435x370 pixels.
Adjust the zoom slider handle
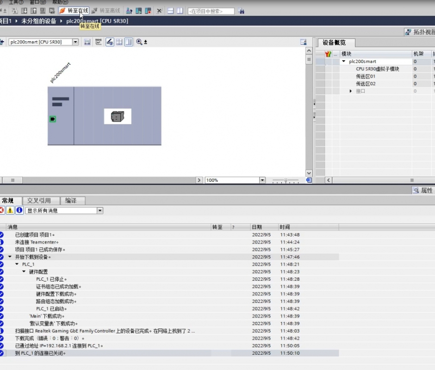pos(286,180)
